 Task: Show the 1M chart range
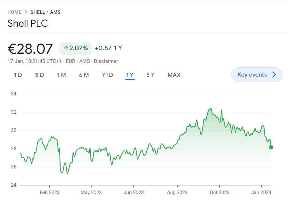tap(62, 75)
